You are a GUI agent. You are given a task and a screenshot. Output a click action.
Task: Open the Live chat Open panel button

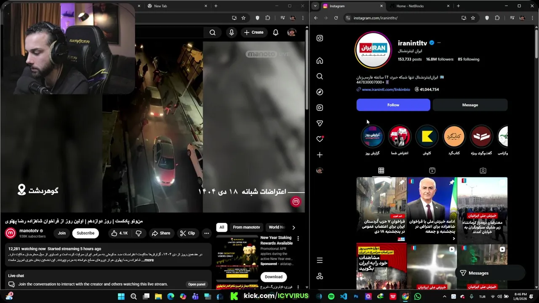pos(197,284)
